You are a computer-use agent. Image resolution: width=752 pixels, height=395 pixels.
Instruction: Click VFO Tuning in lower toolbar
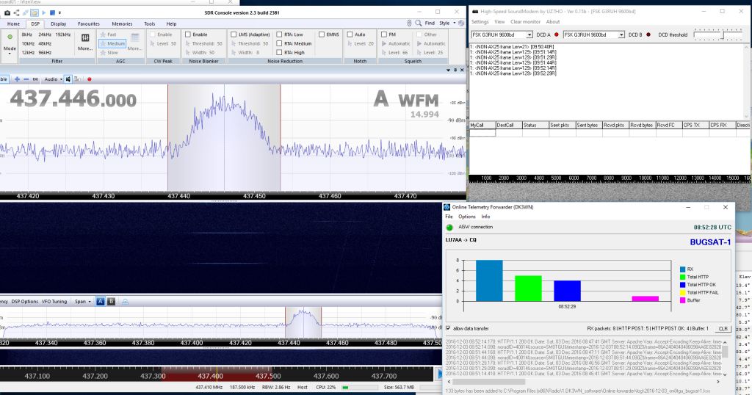coord(54,302)
